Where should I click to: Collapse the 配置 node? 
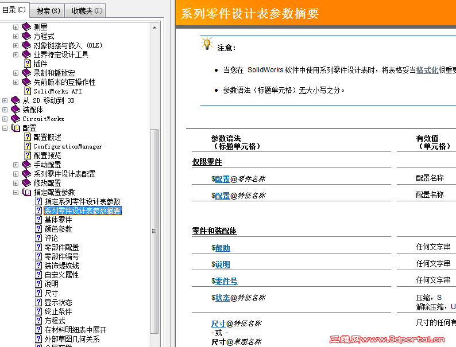pos(5,128)
